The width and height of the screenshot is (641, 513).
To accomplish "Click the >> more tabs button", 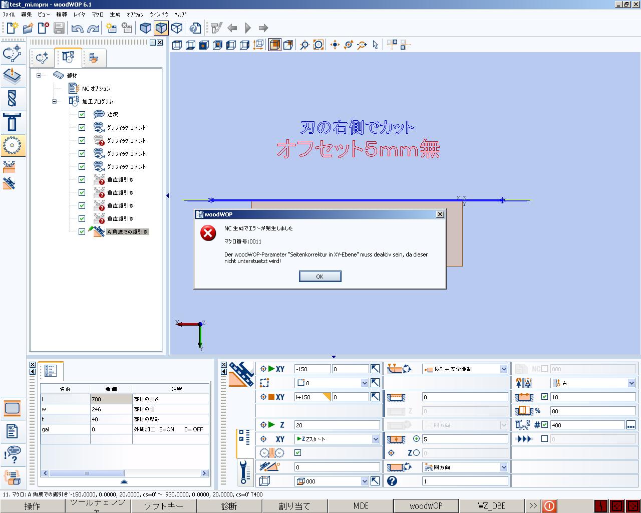I will (533, 506).
